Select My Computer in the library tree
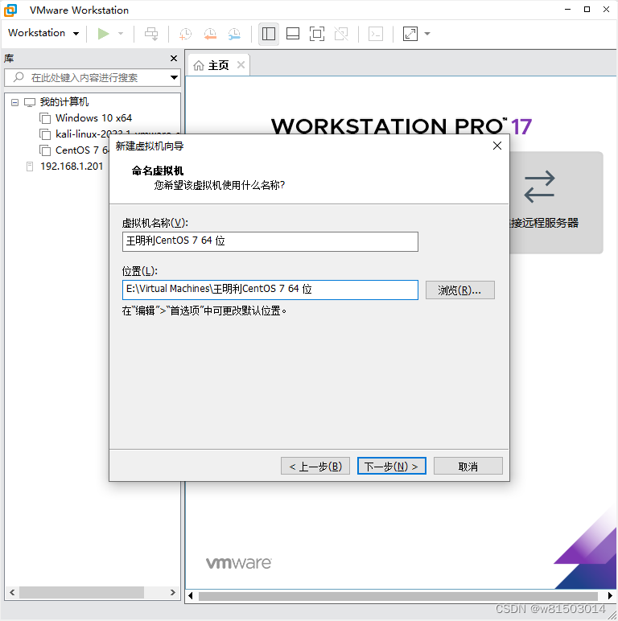This screenshot has height=621, width=618. click(x=64, y=102)
